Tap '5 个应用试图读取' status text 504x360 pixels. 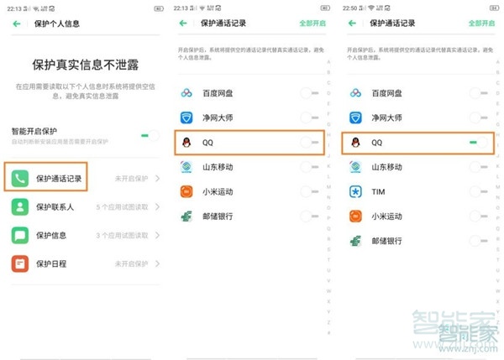(x=122, y=207)
